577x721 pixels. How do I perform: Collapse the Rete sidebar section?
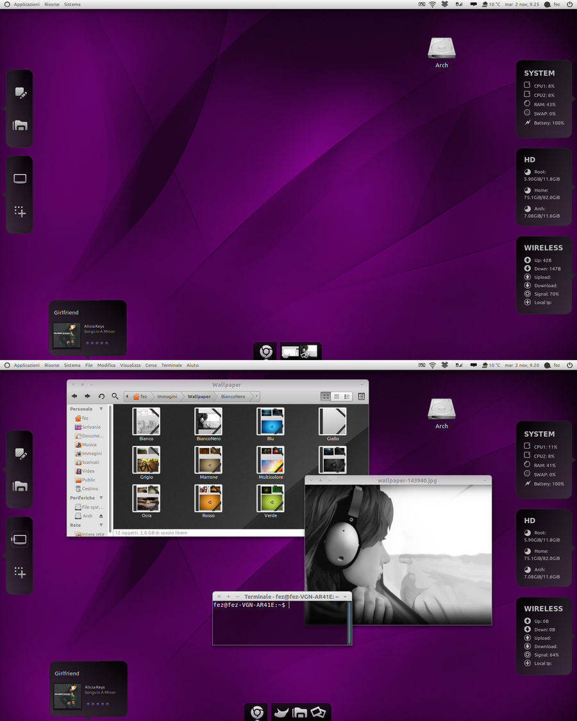101,525
